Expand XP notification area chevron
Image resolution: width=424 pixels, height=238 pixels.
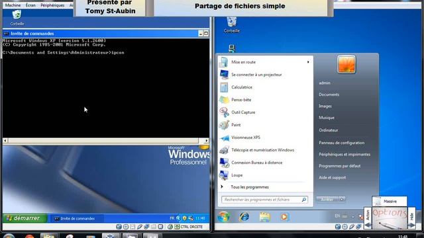coord(178,218)
